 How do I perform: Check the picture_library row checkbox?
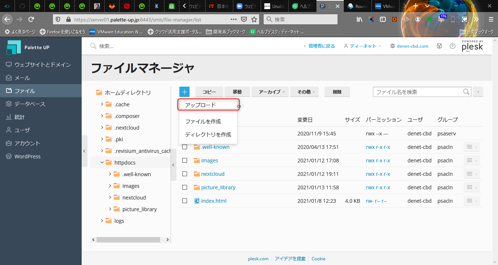(x=185, y=187)
